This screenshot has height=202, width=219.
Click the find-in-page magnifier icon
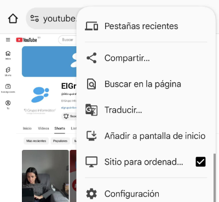pos(91,84)
